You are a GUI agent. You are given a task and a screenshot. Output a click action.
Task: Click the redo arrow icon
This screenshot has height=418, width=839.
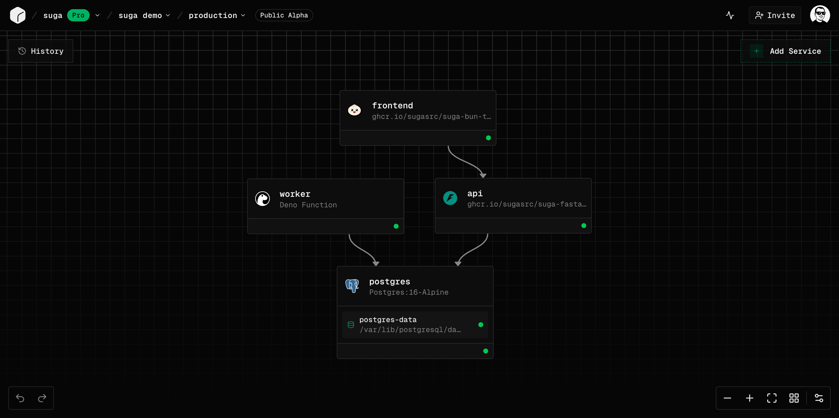(42, 398)
